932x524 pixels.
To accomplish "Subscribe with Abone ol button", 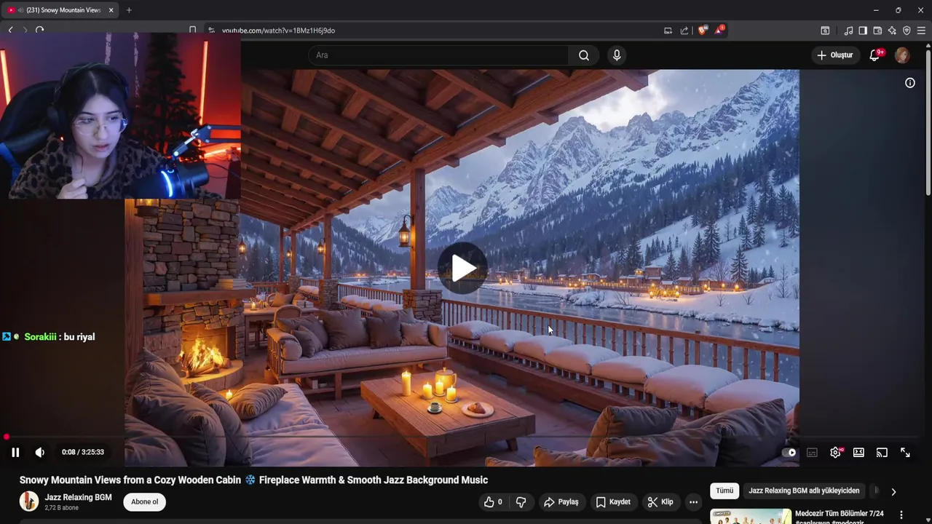I will (x=144, y=501).
